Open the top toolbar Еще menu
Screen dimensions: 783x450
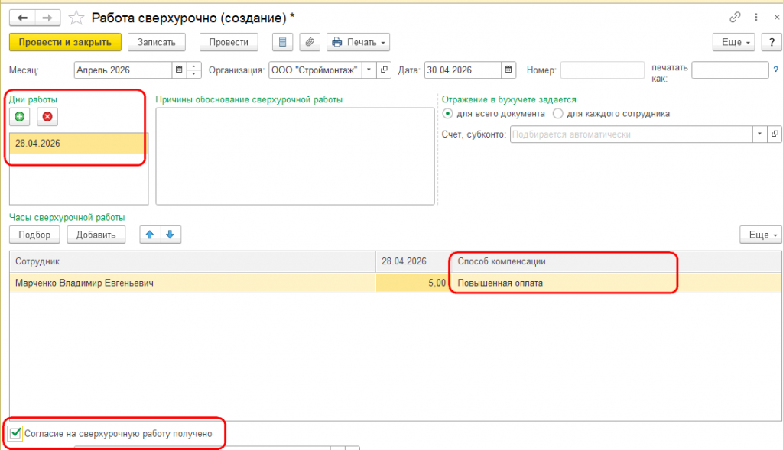pyautogui.click(x=733, y=43)
